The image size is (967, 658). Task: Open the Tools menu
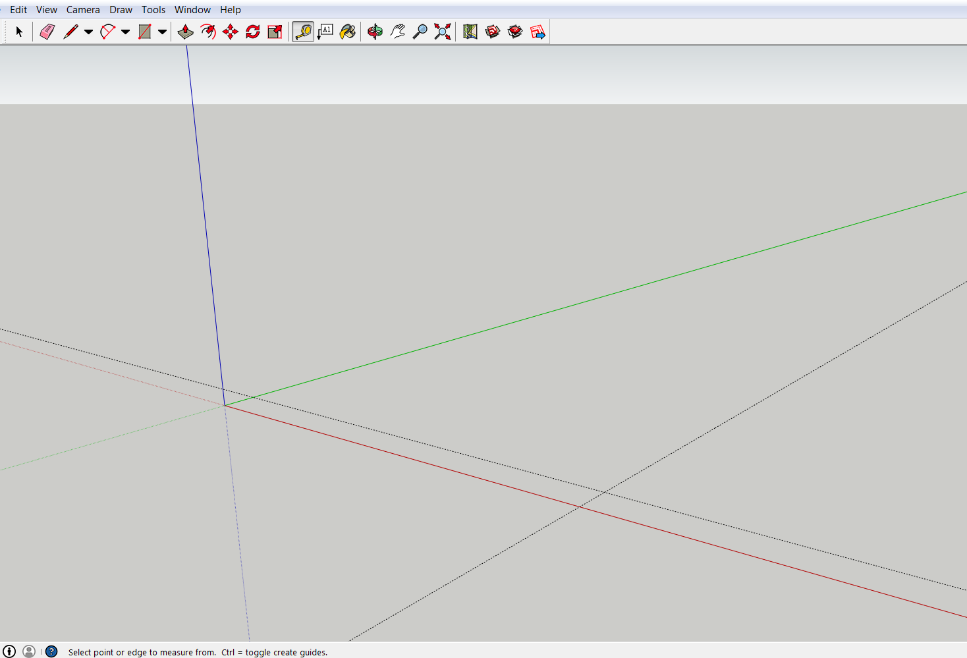(153, 10)
